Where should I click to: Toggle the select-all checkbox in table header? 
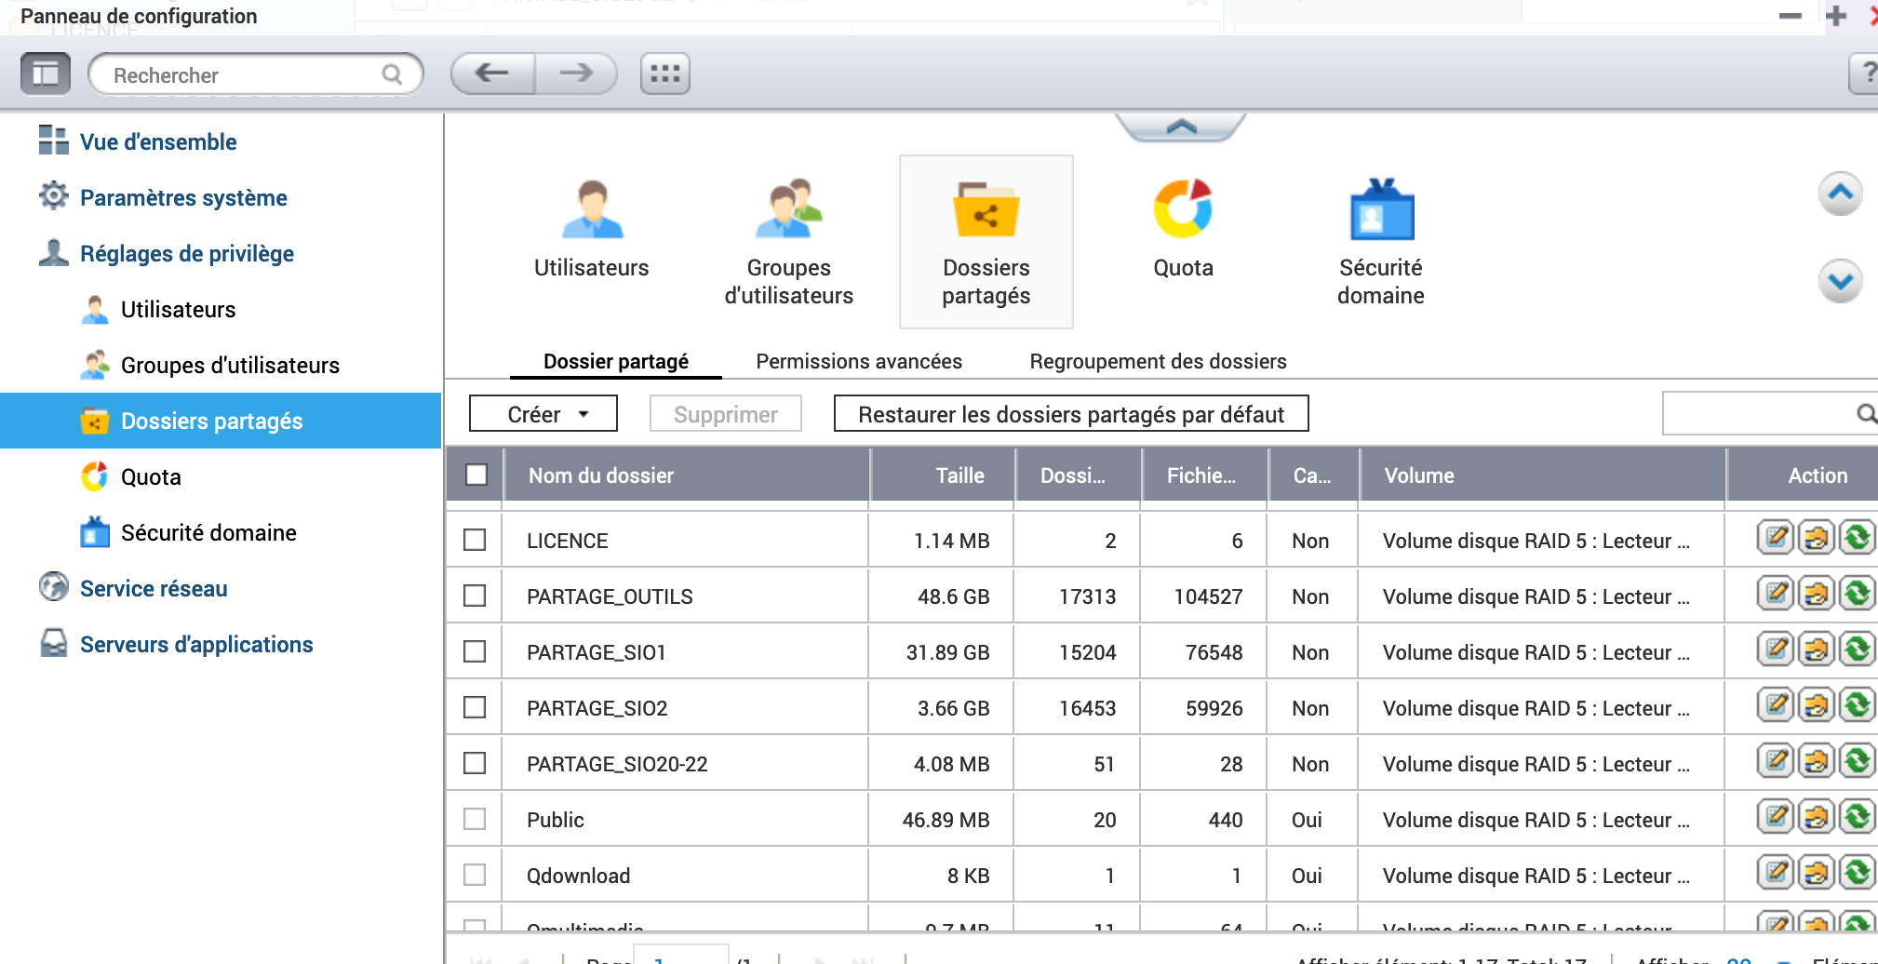tap(476, 475)
